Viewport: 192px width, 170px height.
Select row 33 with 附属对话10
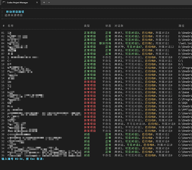coord(96,145)
